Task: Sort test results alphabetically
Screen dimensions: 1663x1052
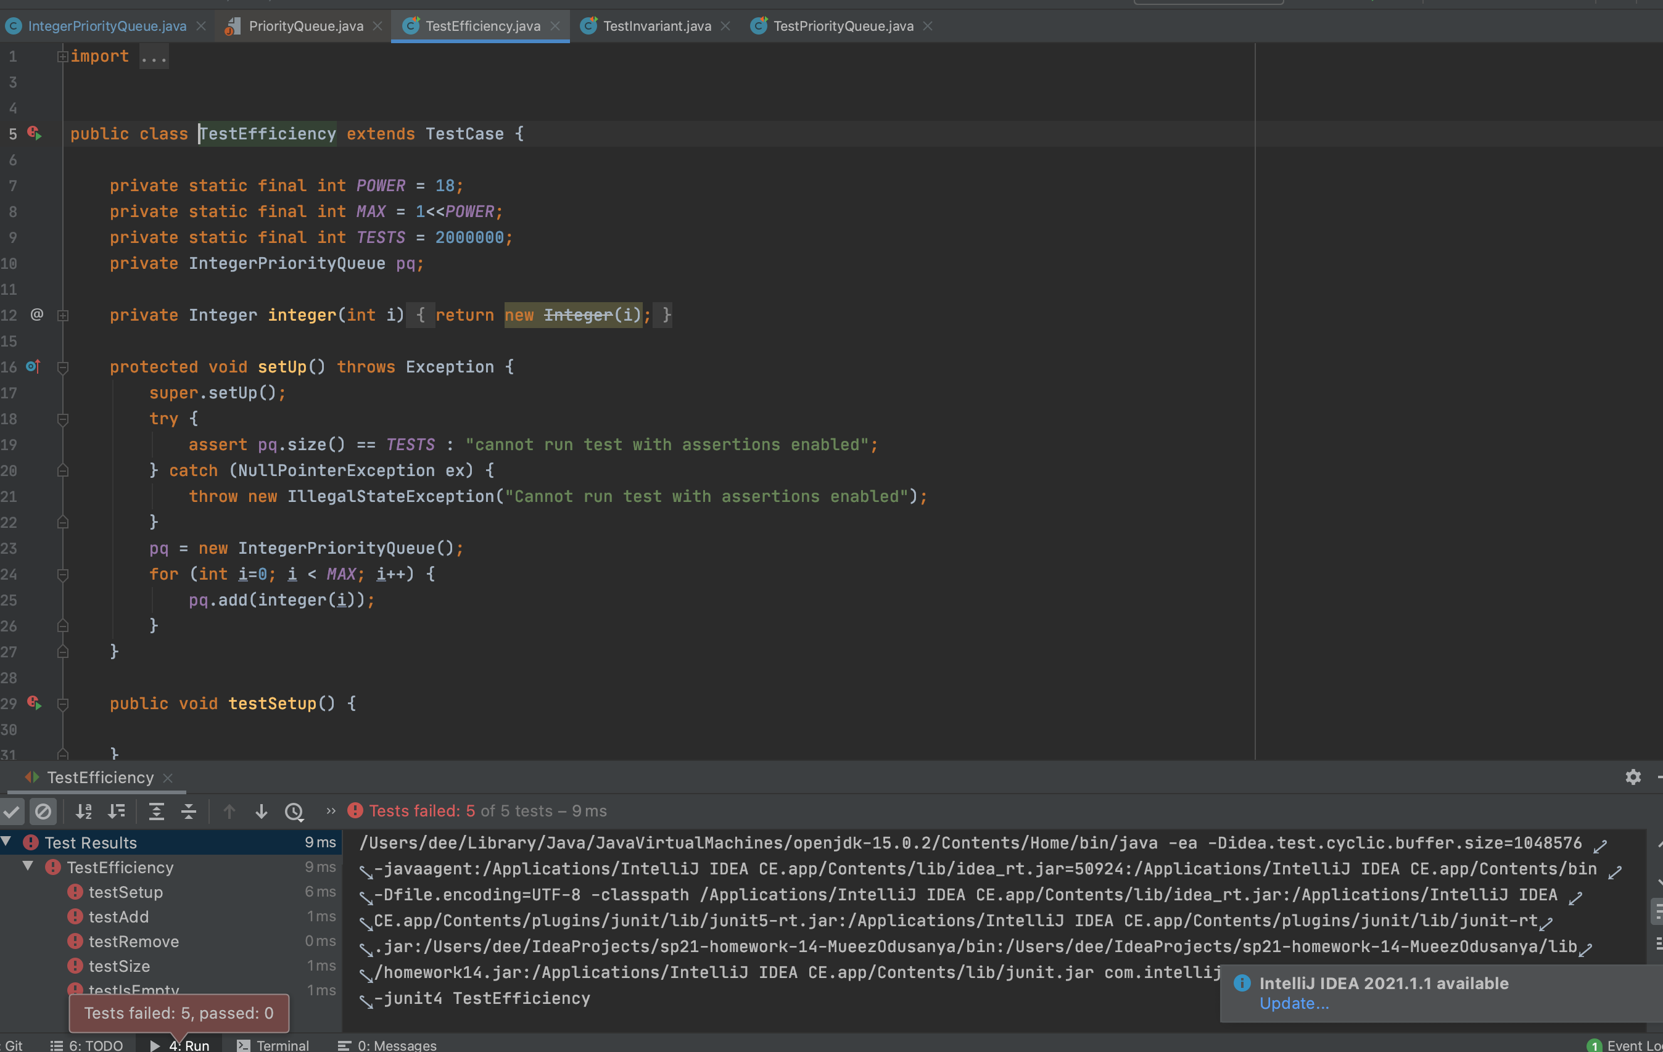Action: 85,811
